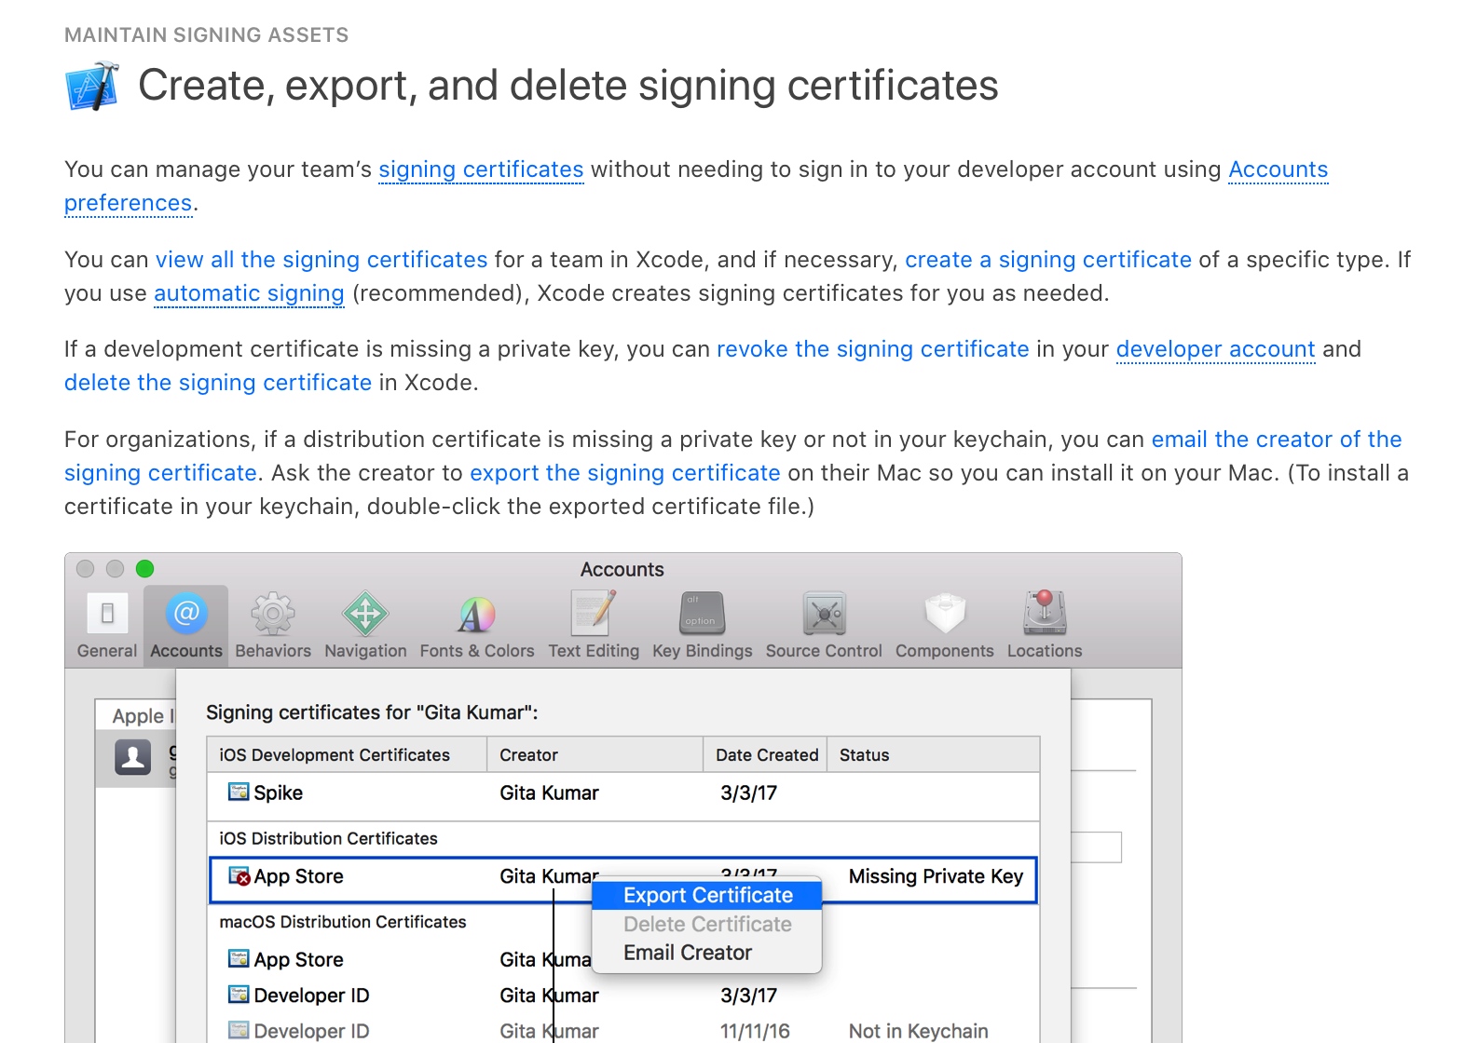Click the 'macOS Distribution Certificates' group label
Screen dimensions: 1463x1043
coord(342,922)
